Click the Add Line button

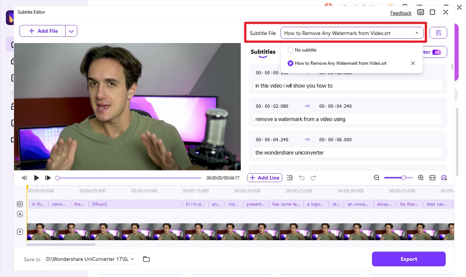point(264,178)
